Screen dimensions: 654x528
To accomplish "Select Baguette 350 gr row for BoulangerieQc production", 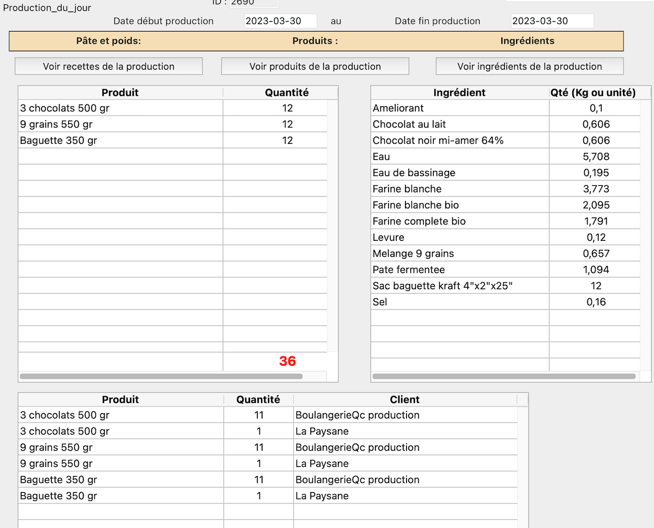I will pyautogui.click(x=268, y=480).
